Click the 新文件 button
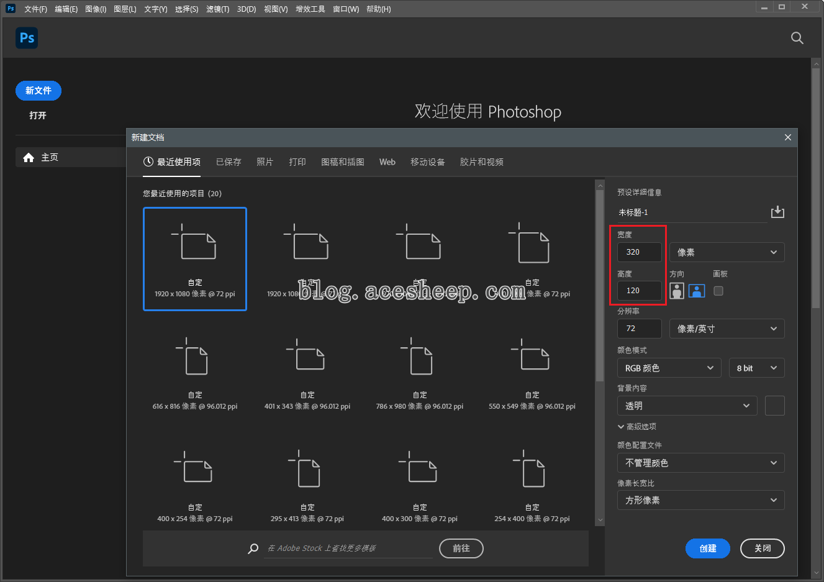 (x=38, y=91)
